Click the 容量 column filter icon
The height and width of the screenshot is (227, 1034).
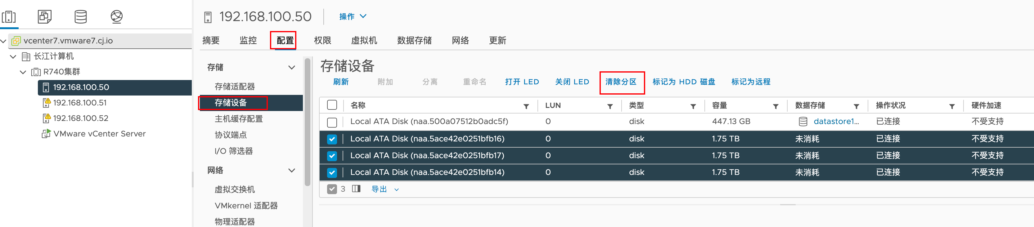click(775, 106)
